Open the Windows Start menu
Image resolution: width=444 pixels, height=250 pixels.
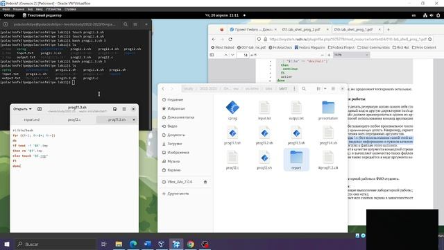click(7, 244)
